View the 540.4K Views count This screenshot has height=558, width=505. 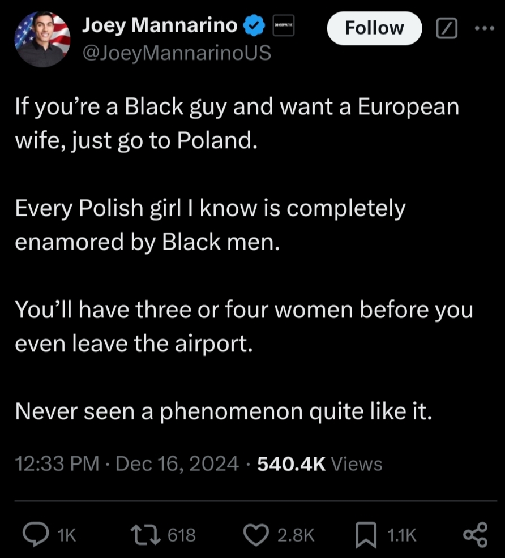[x=319, y=463]
